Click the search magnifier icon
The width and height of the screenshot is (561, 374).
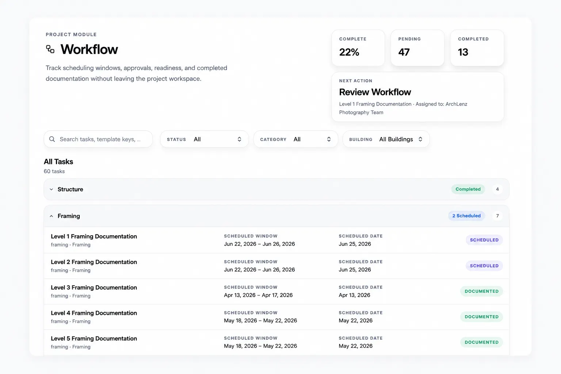click(x=52, y=139)
